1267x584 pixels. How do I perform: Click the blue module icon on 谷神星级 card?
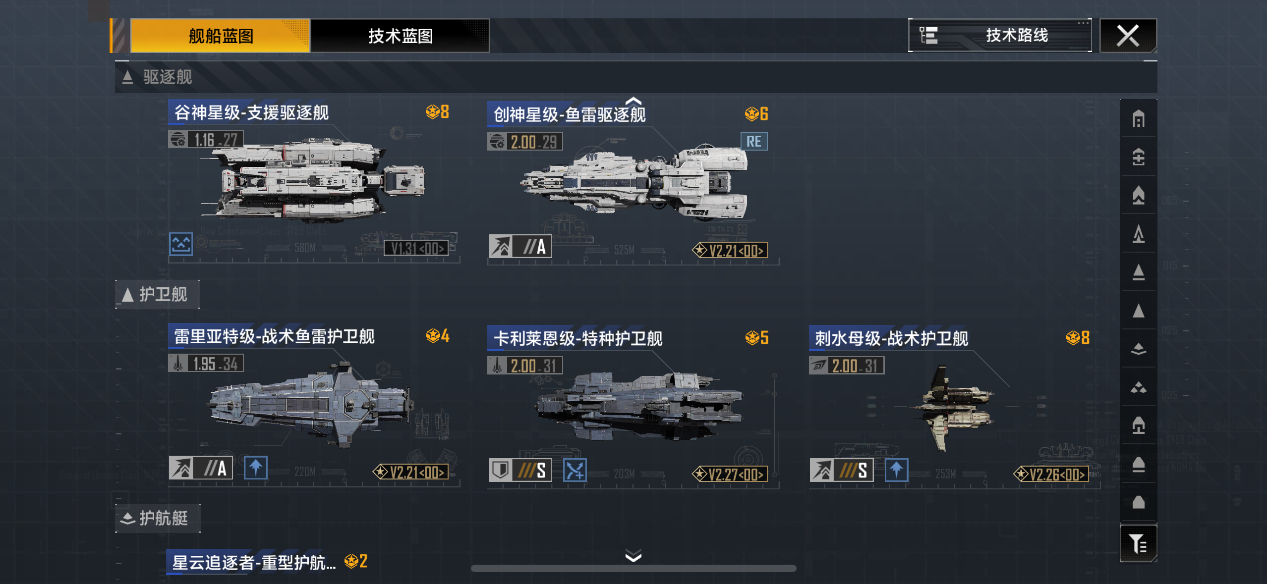181,244
